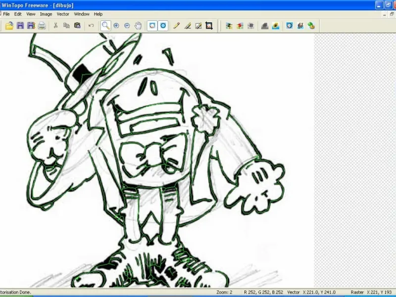The width and height of the screenshot is (396, 297).
Task: Toggle the show vector circle button
Action: click(x=163, y=26)
